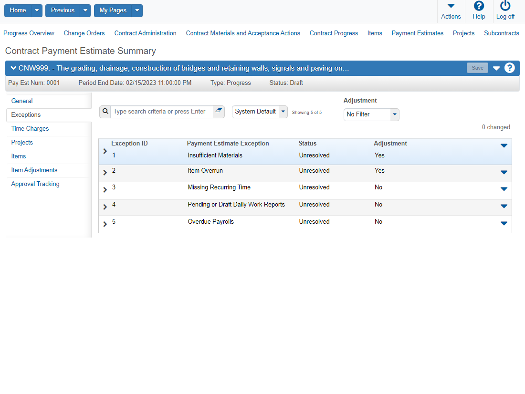
Task: Open the Help question mark icon in top bar
Action: pyautogui.click(x=479, y=6)
